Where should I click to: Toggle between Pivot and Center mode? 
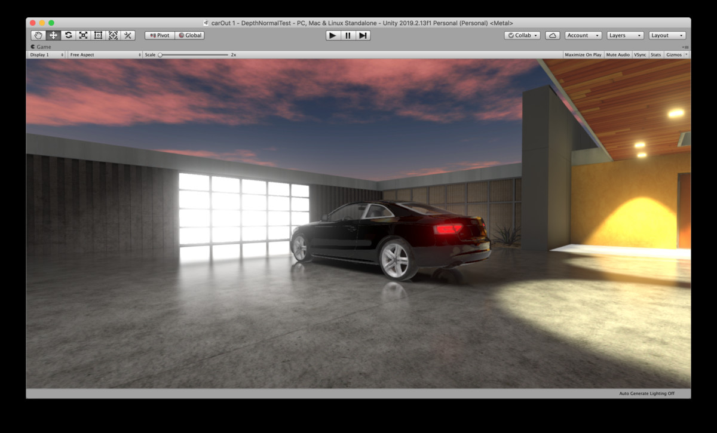tap(159, 35)
